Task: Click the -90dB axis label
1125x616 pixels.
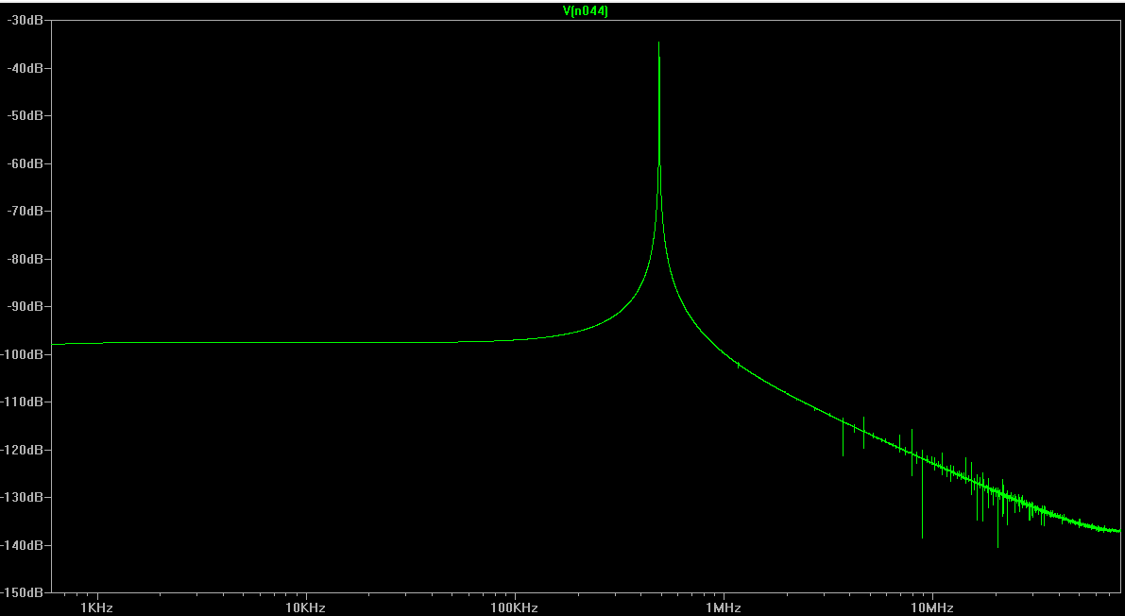Action: point(25,306)
